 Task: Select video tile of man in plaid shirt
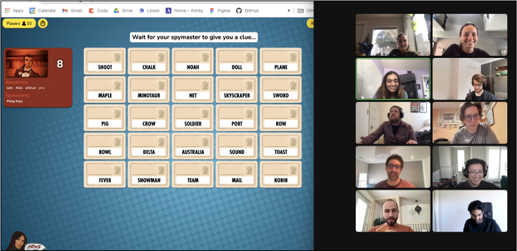tap(393, 123)
